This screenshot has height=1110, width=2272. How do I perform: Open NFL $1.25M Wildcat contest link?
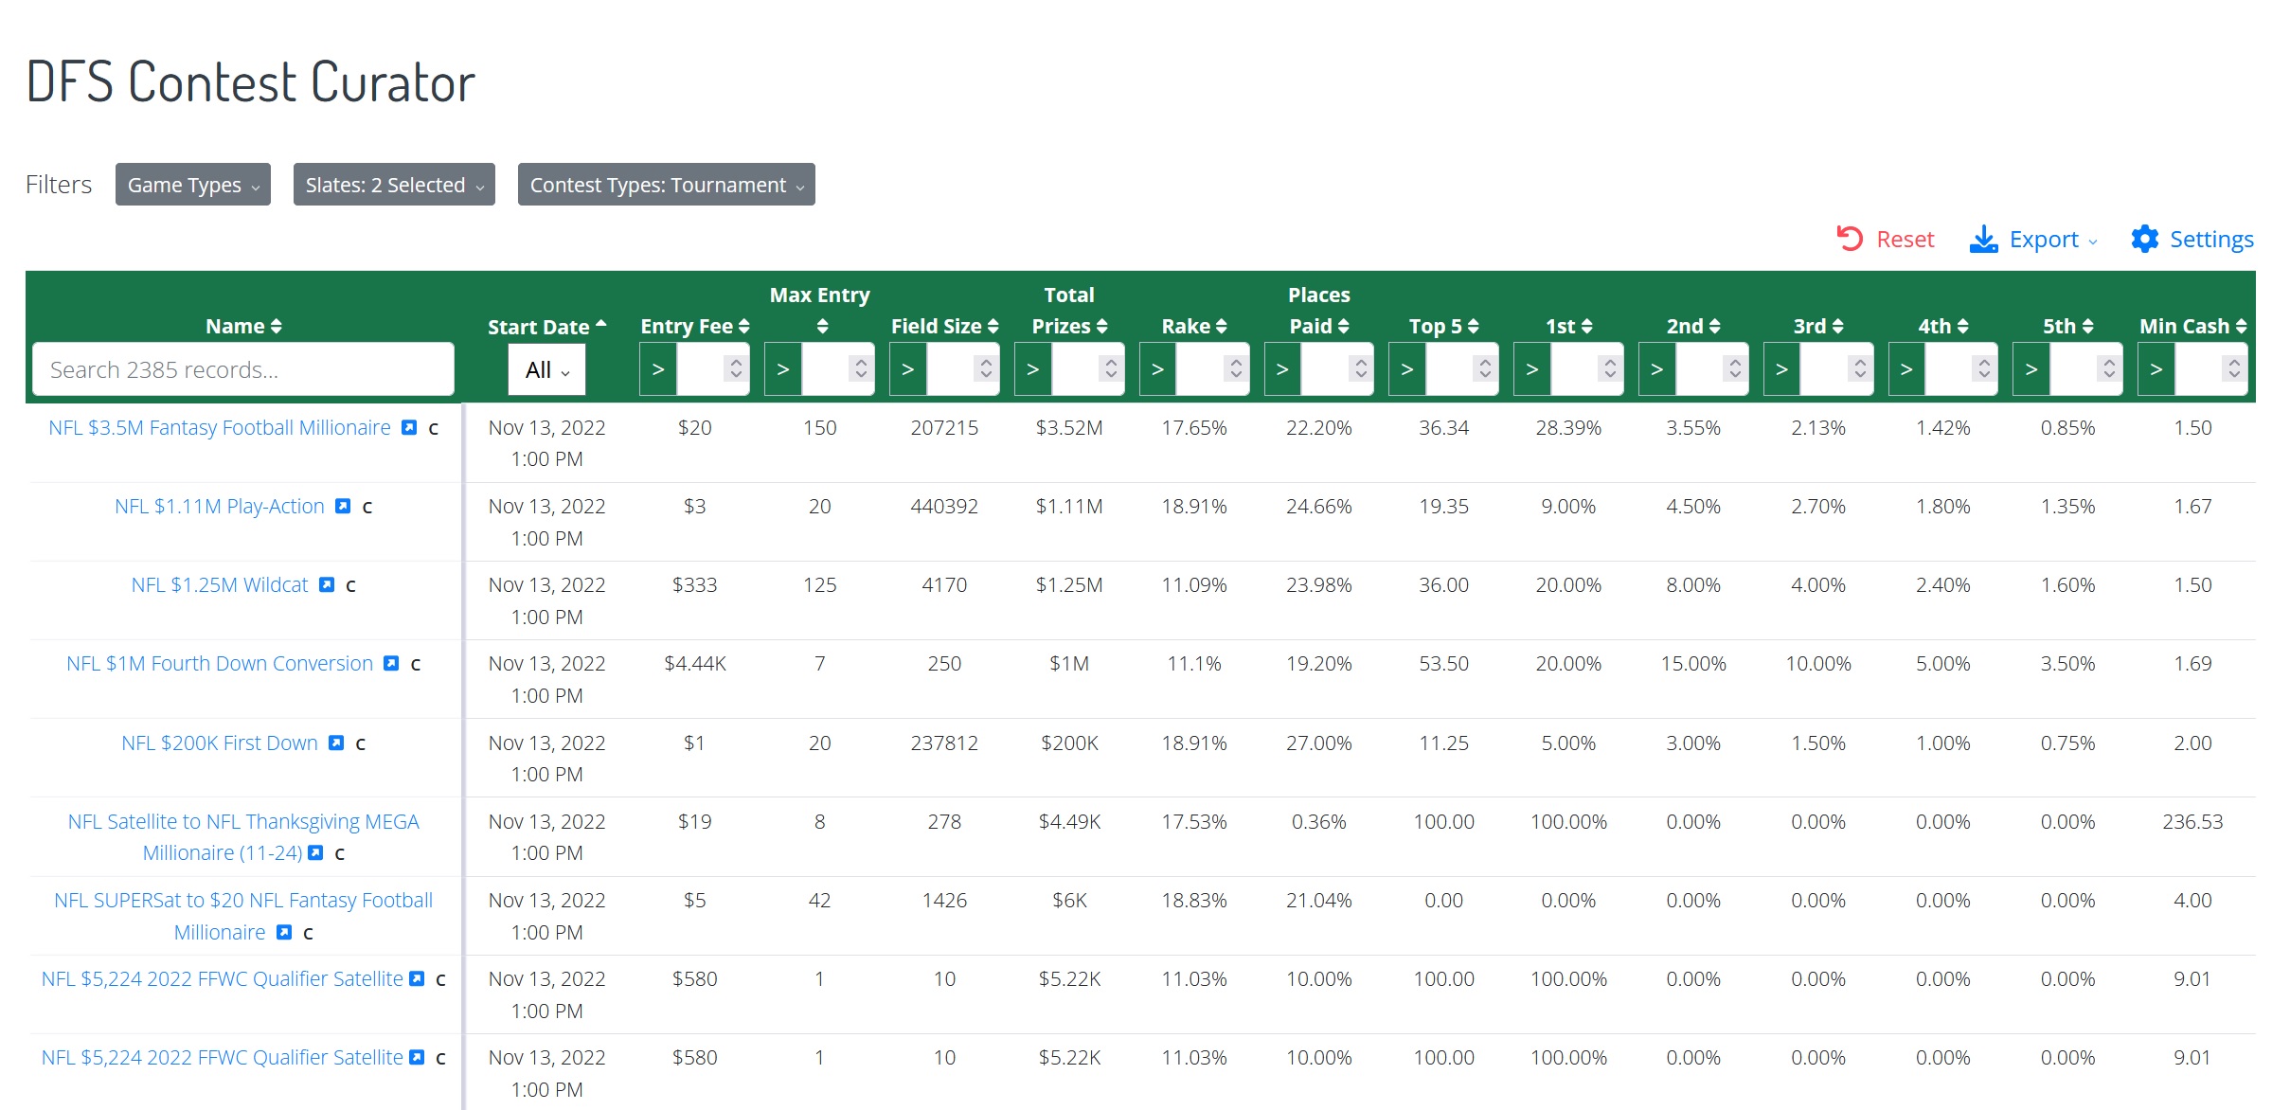220,585
